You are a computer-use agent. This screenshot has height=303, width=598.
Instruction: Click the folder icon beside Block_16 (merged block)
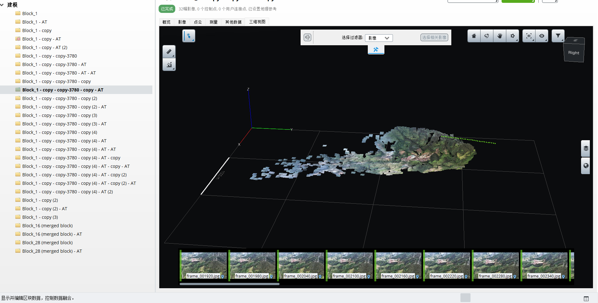(x=18, y=226)
